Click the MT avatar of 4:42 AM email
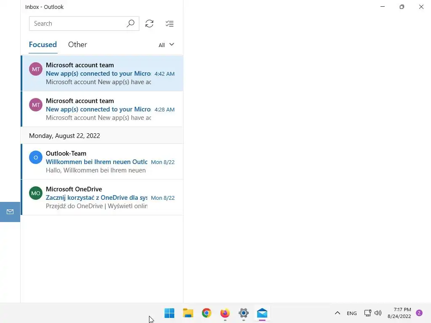The width and height of the screenshot is (431, 323). [36, 69]
